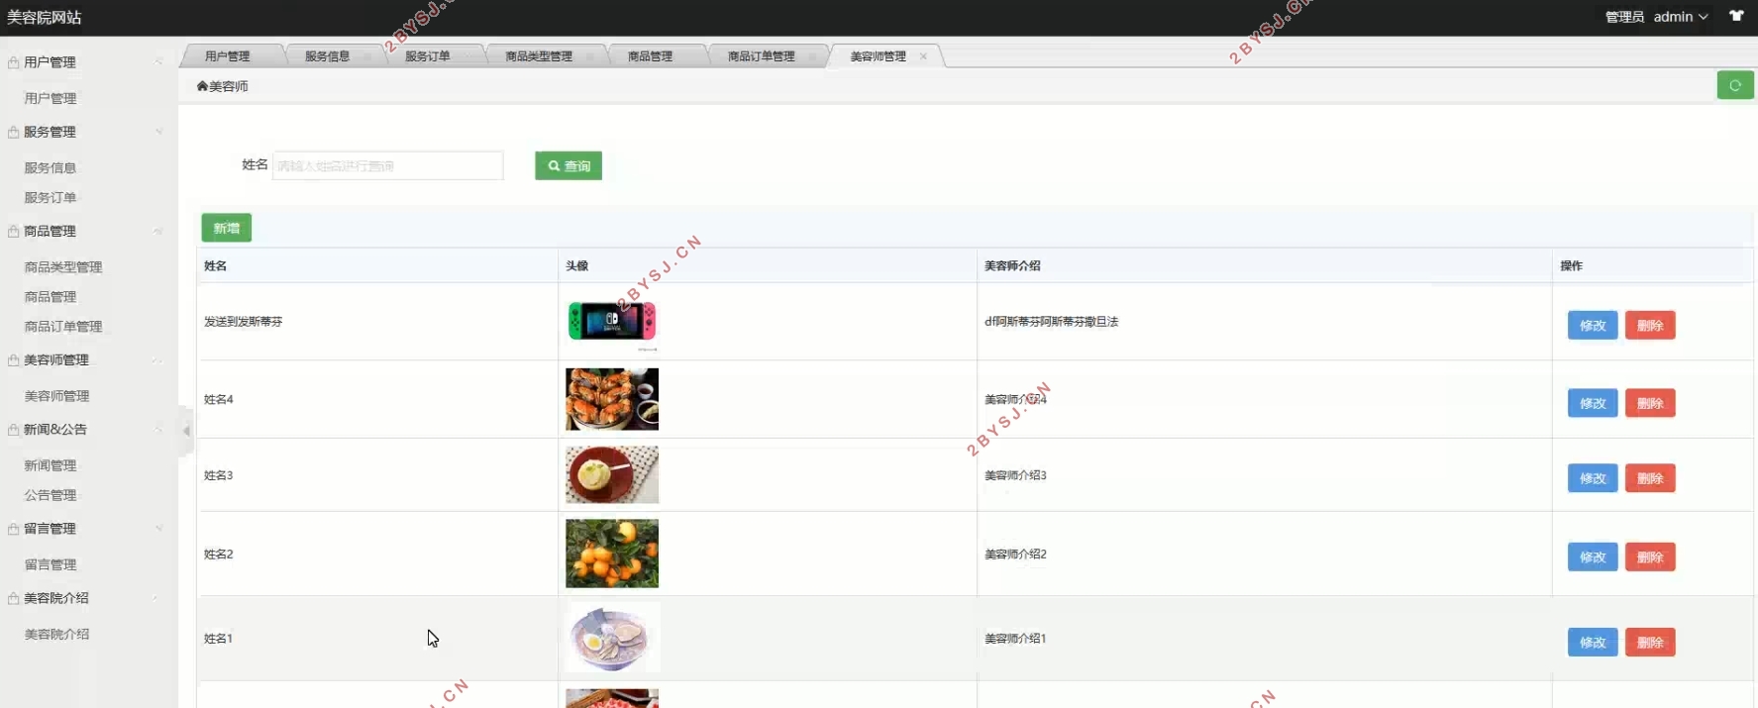Viewport: 1758px width, 708px height.
Task: Open the oranges avatar for 姓名2
Action: [612, 554]
